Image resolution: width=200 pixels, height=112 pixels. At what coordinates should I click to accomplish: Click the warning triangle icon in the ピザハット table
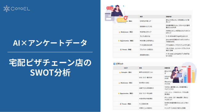pos(119,83)
